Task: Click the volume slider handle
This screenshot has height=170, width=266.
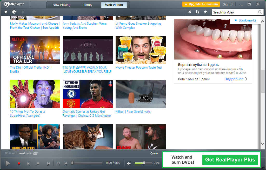Action: pyautogui.click(x=144, y=163)
